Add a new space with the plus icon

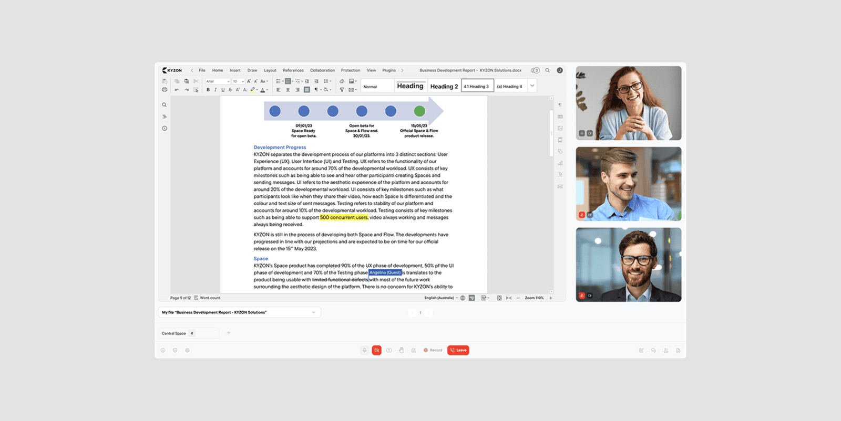coord(229,333)
